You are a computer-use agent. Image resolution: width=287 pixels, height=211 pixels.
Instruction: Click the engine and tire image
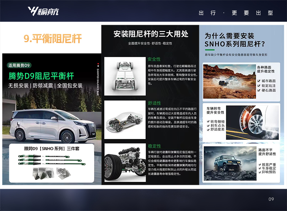[x=125, y=162]
